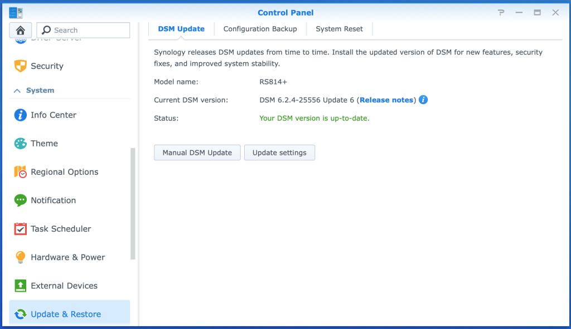Open System Reset tab
Screen dimensions: 571x329
(339, 29)
